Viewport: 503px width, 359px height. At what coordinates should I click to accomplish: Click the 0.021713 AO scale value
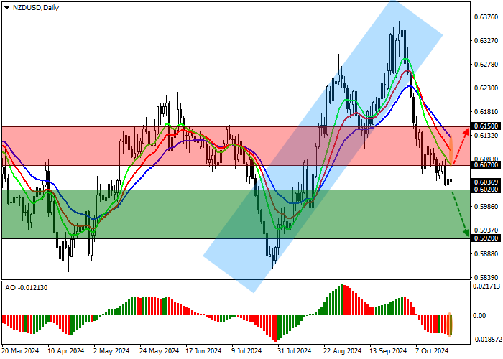pyautogui.click(x=486, y=286)
